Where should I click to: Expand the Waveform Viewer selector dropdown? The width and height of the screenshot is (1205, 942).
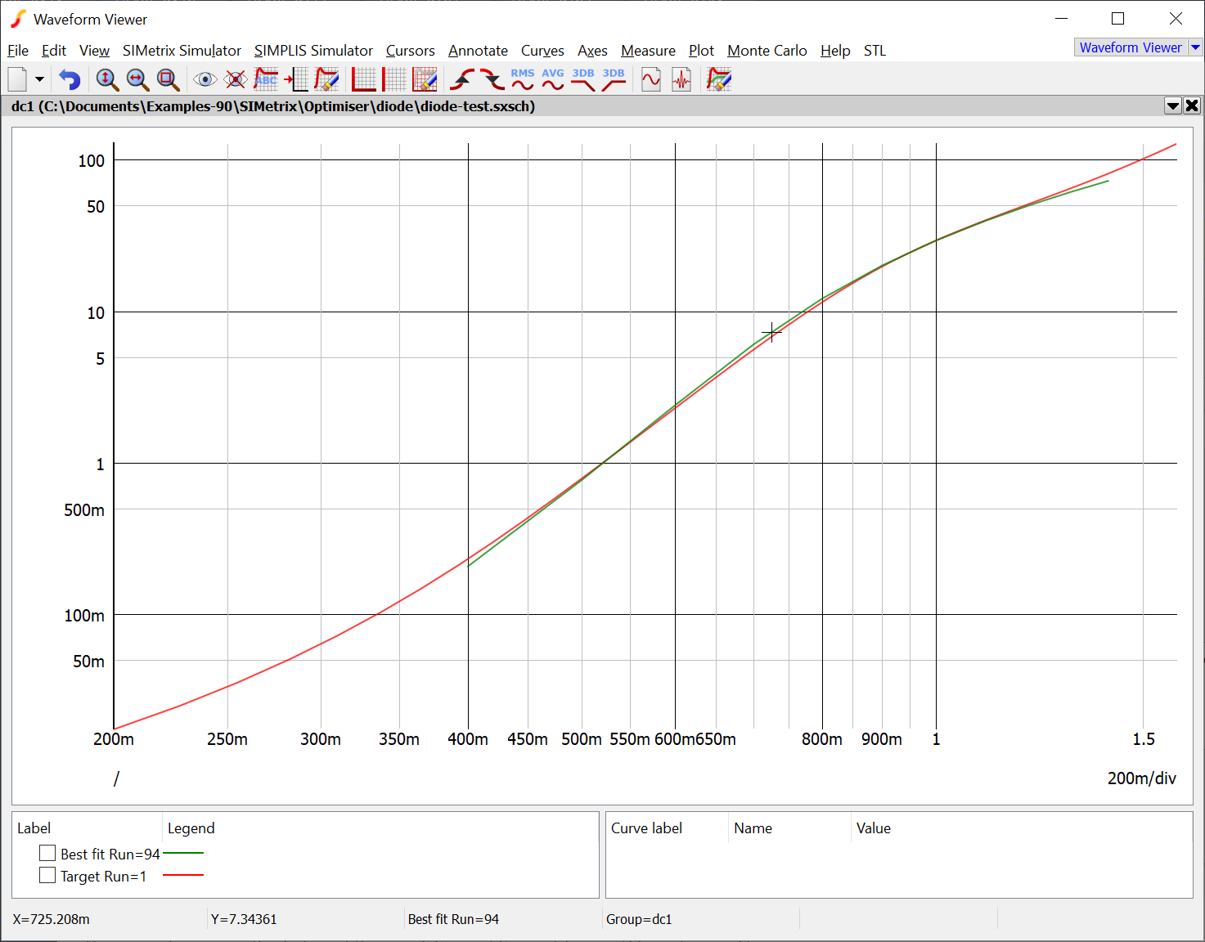[1195, 47]
